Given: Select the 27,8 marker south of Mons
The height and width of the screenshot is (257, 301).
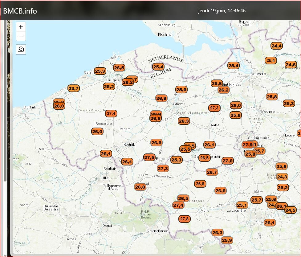Looking at the screenshot, I should pyautogui.click(x=184, y=219).
